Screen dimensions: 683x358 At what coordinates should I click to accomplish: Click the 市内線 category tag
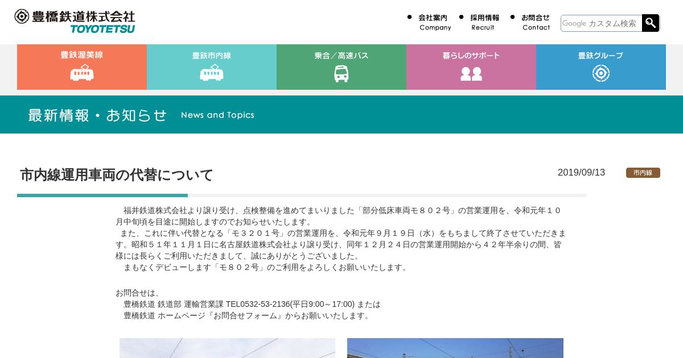click(x=643, y=173)
